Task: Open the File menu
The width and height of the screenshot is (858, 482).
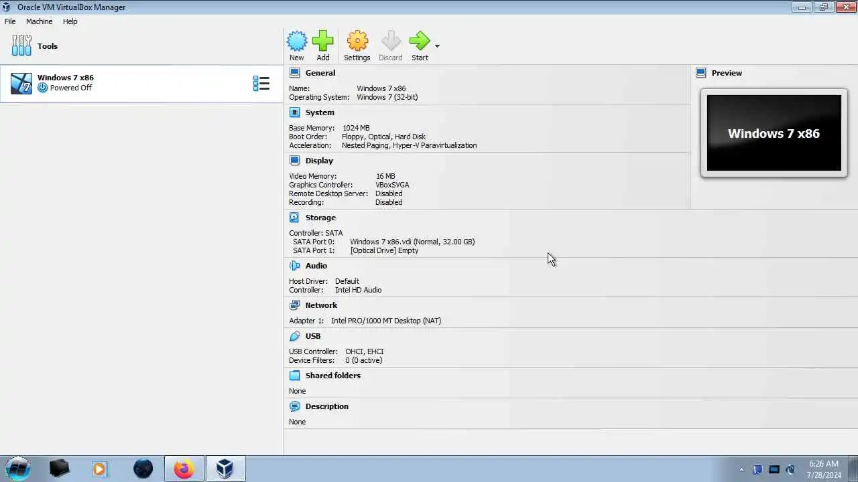Action: click(x=10, y=21)
